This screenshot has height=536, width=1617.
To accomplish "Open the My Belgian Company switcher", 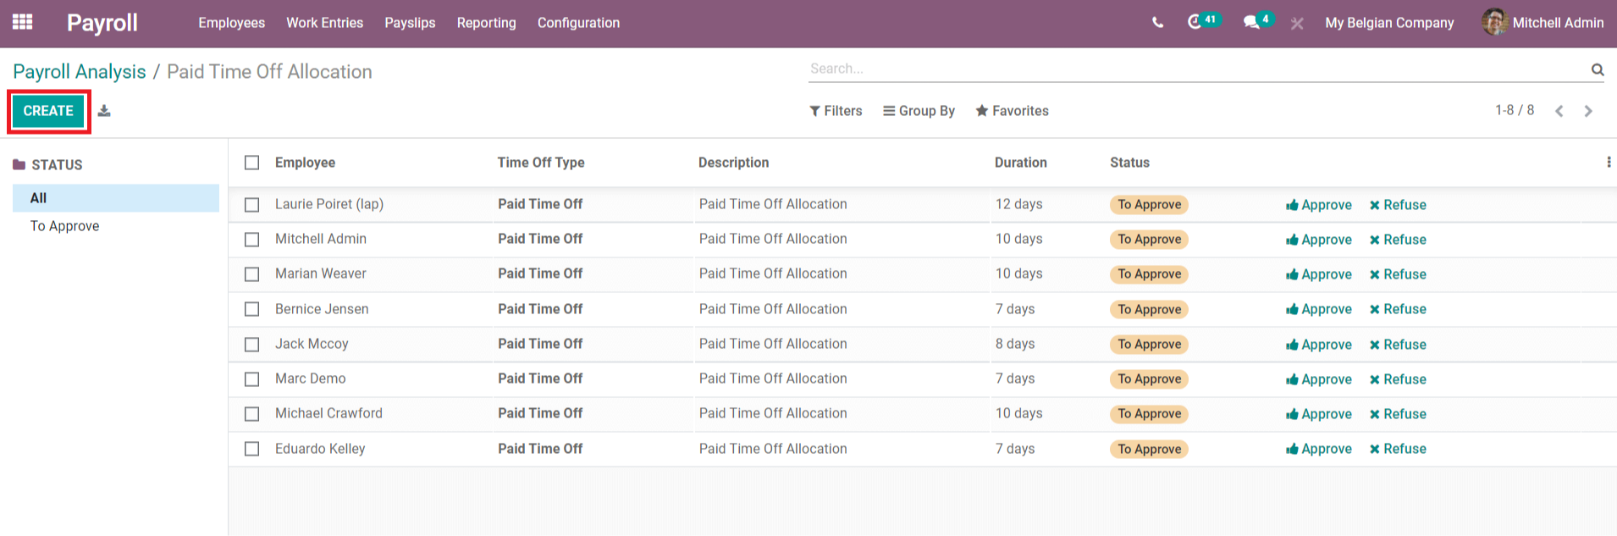I will click(x=1389, y=23).
